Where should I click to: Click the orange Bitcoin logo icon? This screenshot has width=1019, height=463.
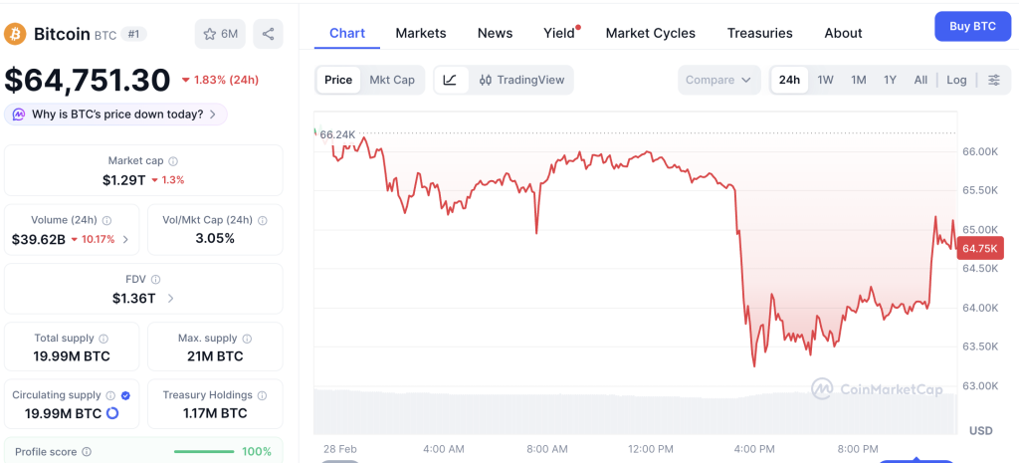pyautogui.click(x=15, y=34)
